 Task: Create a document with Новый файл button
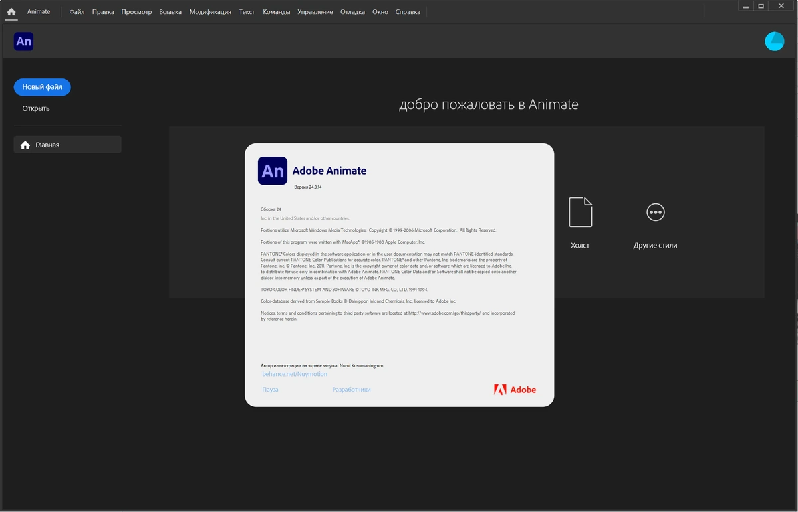point(42,87)
